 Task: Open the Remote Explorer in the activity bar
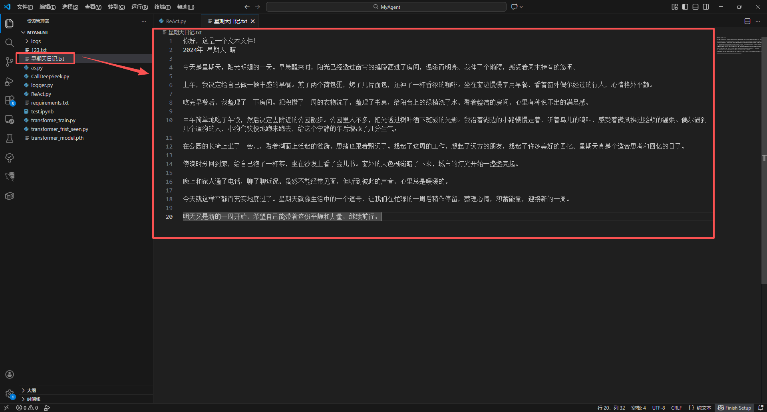pos(9,119)
